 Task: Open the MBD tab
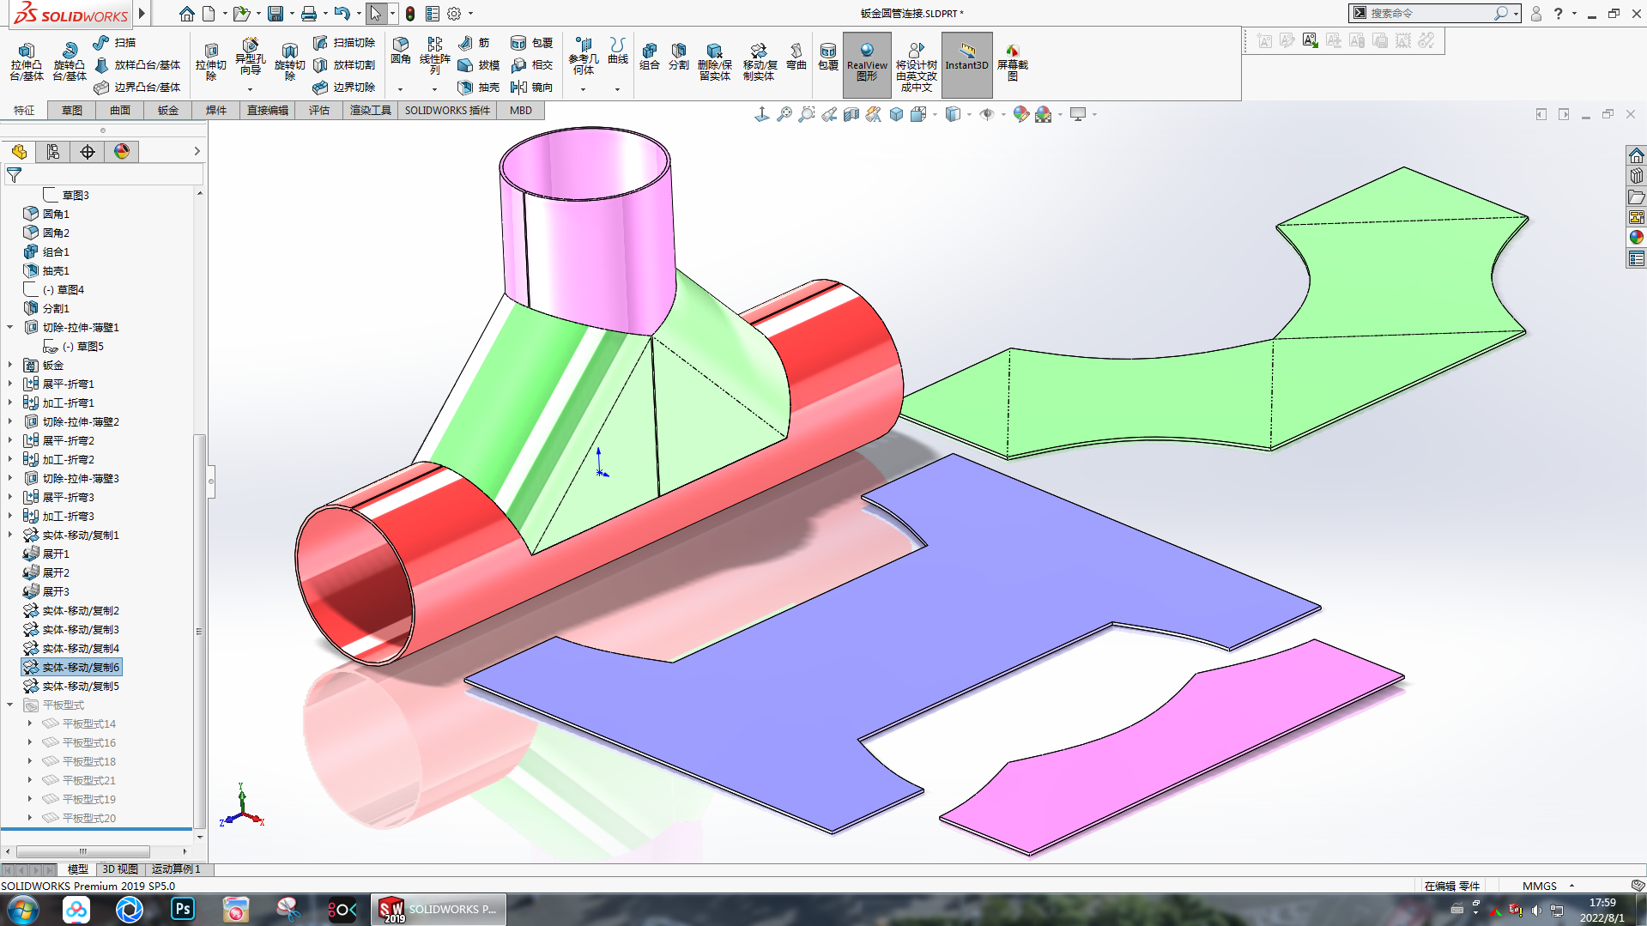point(520,110)
